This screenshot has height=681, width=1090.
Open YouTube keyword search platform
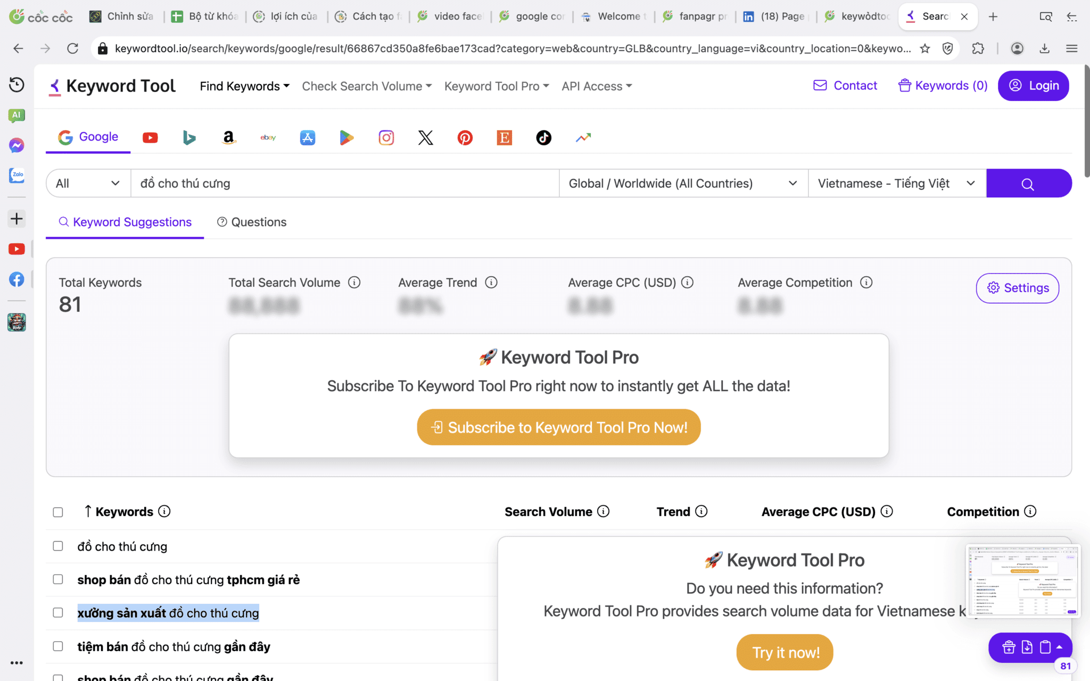(150, 138)
